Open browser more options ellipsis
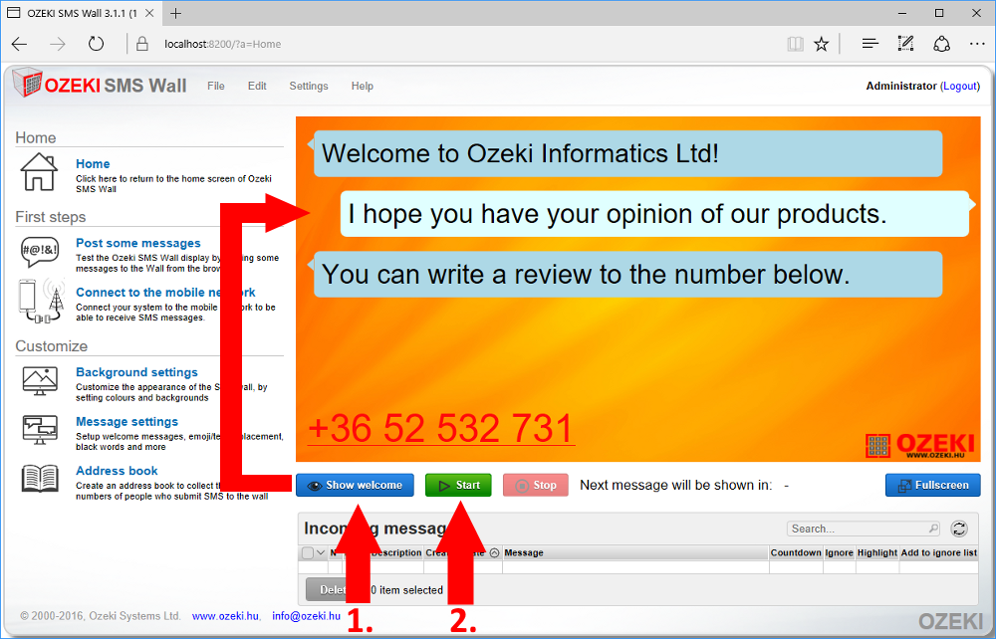 tap(977, 44)
